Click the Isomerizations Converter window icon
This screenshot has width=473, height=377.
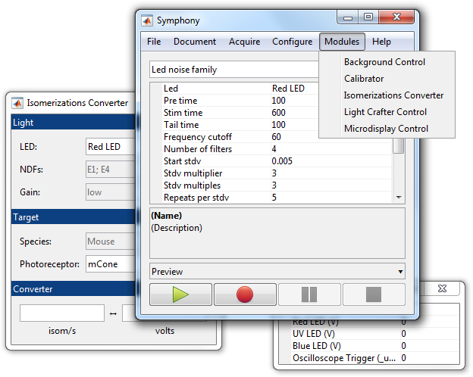click(x=17, y=103)
